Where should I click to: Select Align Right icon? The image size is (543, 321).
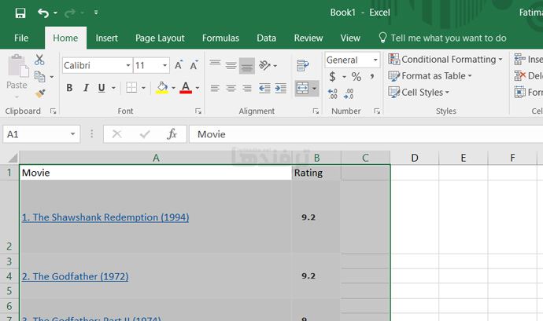tap(247, 88)
